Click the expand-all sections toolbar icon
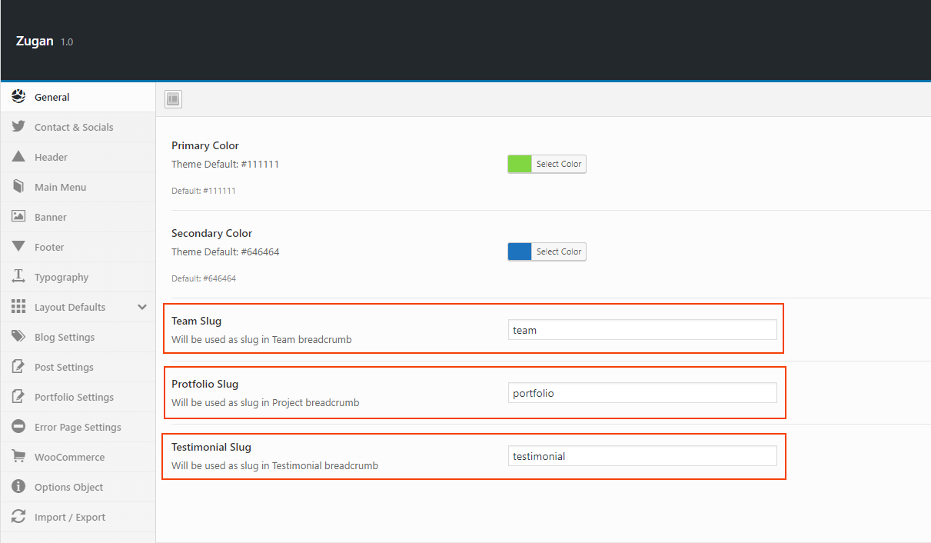Viewport: 931px width, 543px height. point(173,99)
